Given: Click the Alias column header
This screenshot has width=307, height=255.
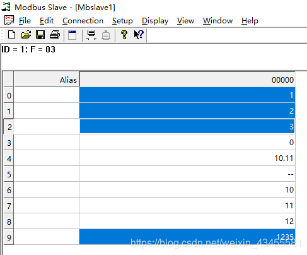Looking at the screenshot, I should (x=47, y=80).
